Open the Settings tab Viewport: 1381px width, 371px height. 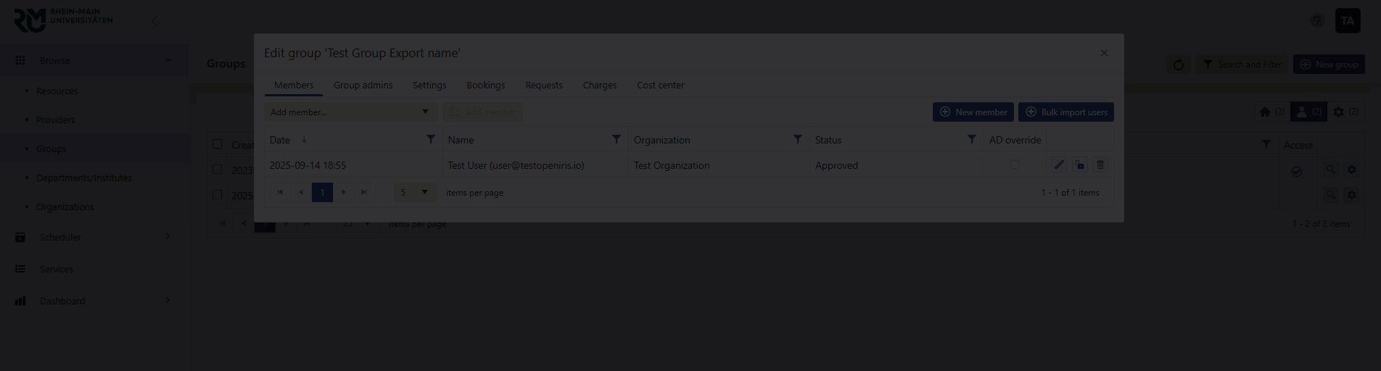coord(429,86)
